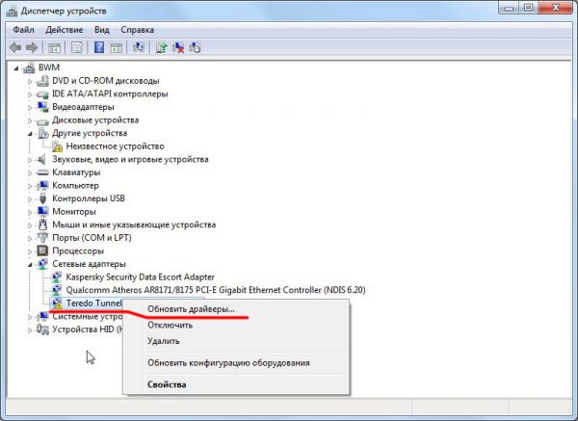Choose Обновить конфигурацию оборудования

[236, 363]
